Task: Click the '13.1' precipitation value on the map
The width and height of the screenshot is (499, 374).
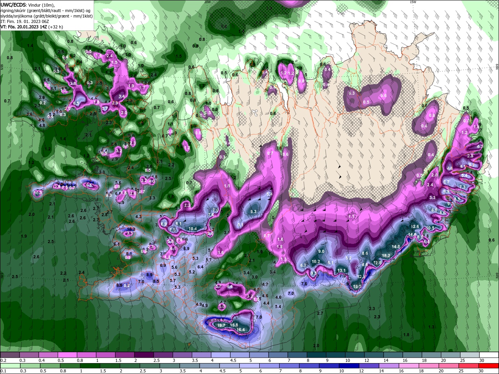Action: coord(342,270)
